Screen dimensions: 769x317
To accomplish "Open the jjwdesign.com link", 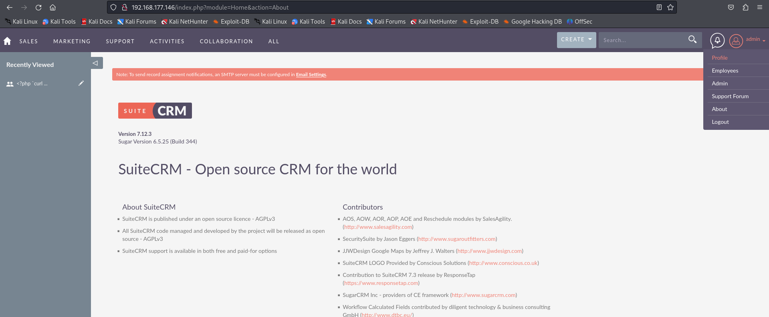I will pyautogui.click(x=490, y=251).
